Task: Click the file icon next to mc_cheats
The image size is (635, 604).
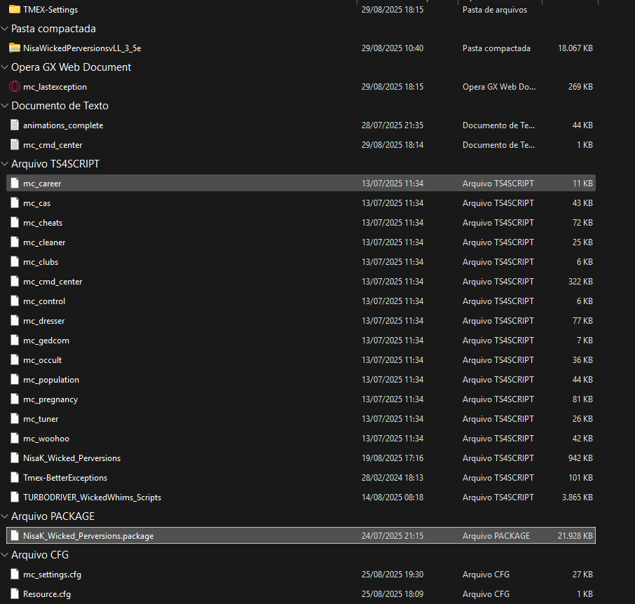Action: pyautogui.click(x=15, y=222)
